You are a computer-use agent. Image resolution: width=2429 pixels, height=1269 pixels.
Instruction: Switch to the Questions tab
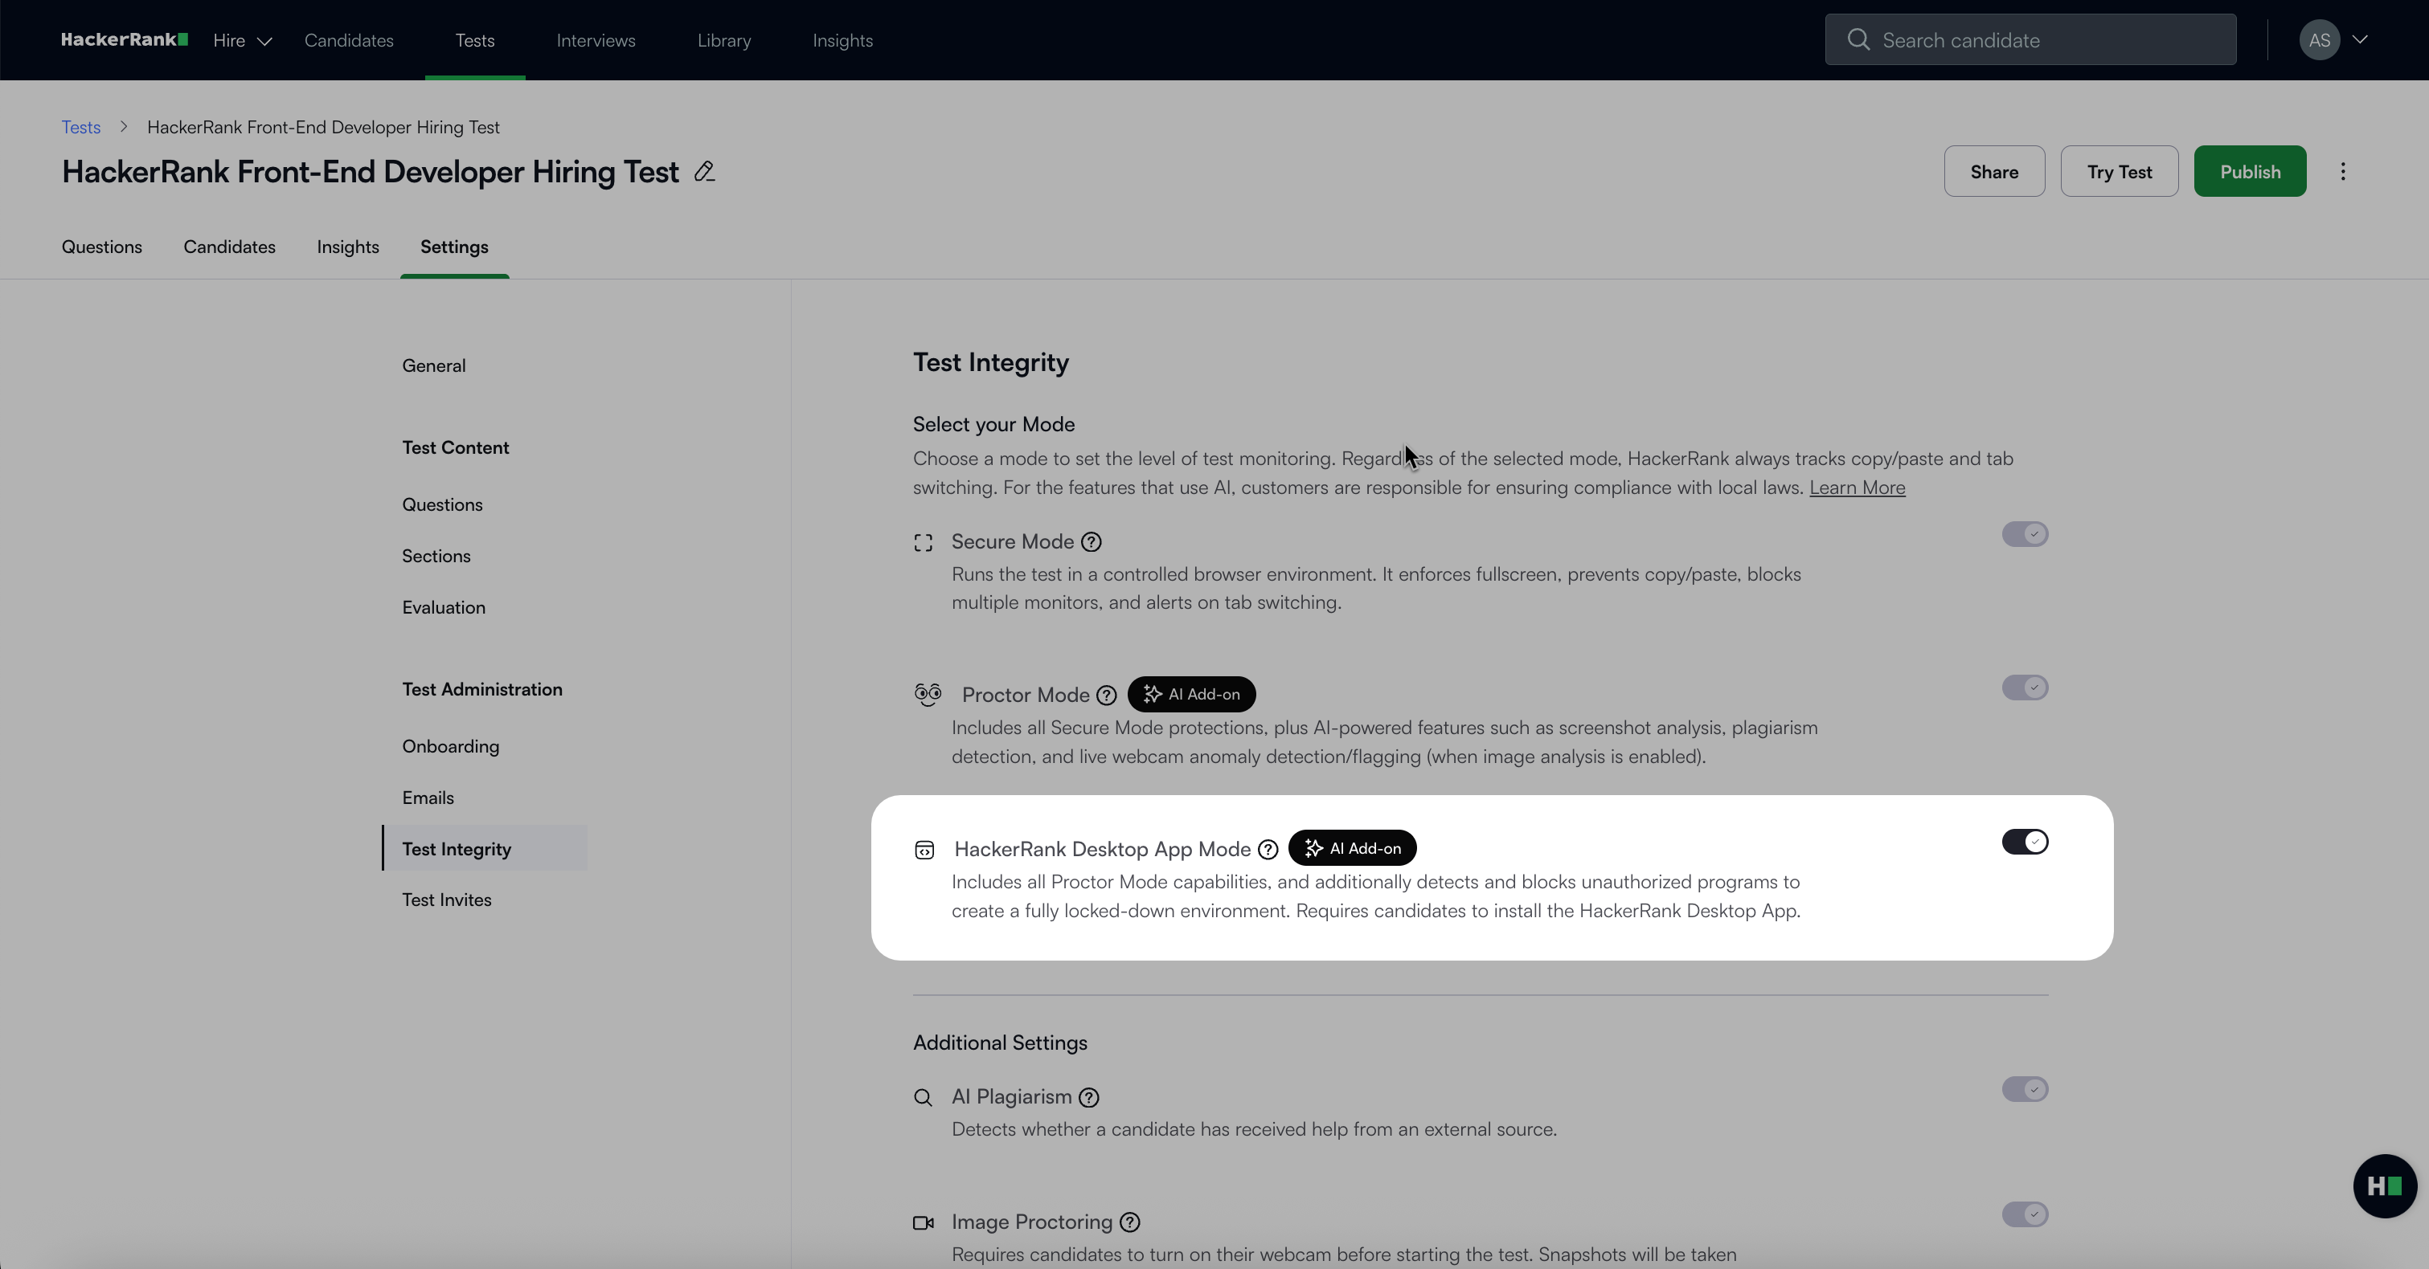(x=102, y=247)
